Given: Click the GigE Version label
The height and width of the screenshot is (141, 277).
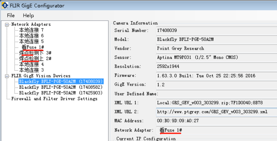Looking at the screenshot, I should [x=130, y=84].
